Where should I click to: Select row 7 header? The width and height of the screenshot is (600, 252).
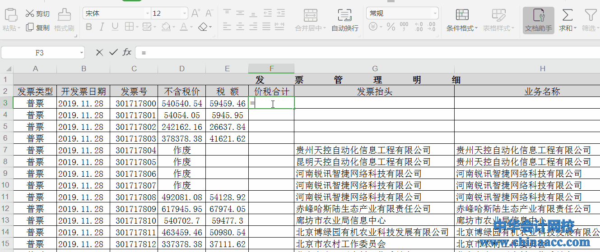tap(6, 150)
